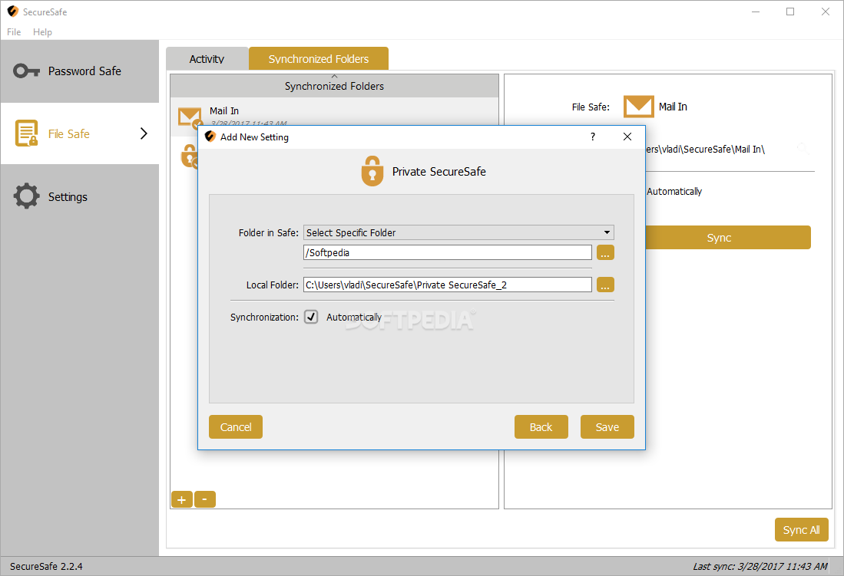Click the Sync All button
The height and width of the screenshot is (576, 844).
point(801,530)
